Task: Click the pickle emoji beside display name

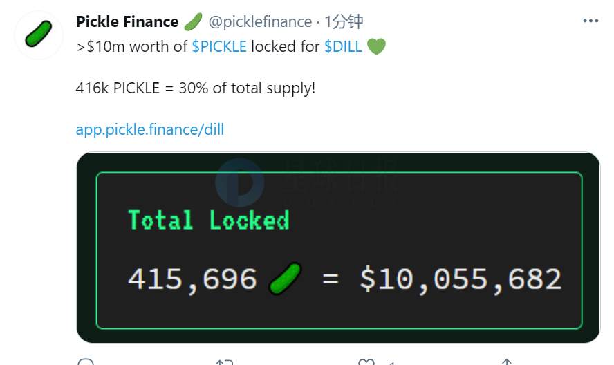Action: pos(193,21)
